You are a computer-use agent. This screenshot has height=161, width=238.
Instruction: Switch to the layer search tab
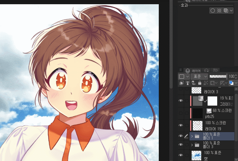pos(206,70)
